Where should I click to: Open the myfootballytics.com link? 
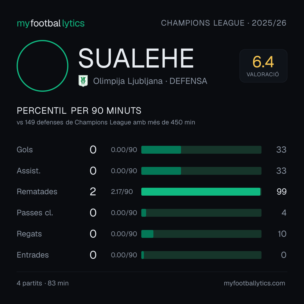pyautogui.click(x=254, y=283)
